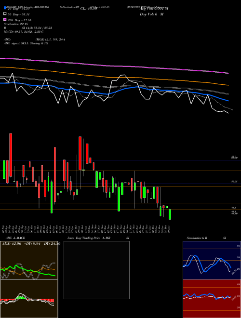Click the red RSI chart panel

[212, 299]
